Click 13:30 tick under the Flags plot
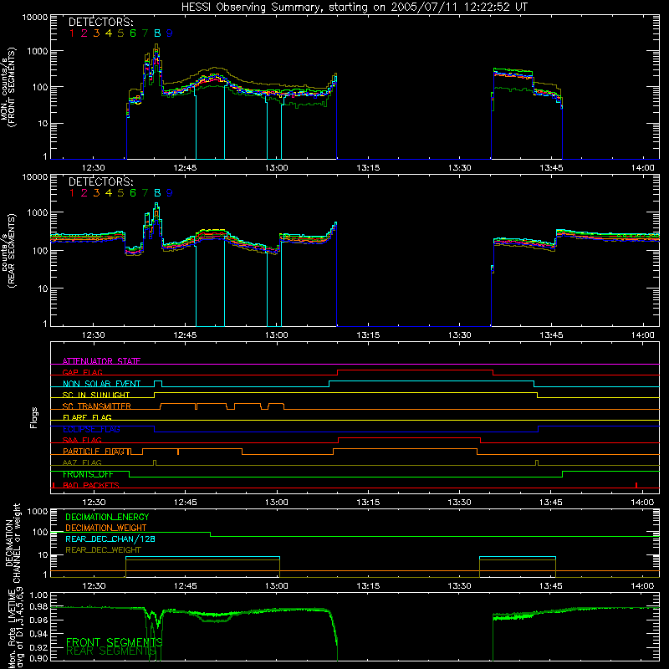The width and height of the screenshot is (669, 669). pyautogui.click(x=459, y=503)
